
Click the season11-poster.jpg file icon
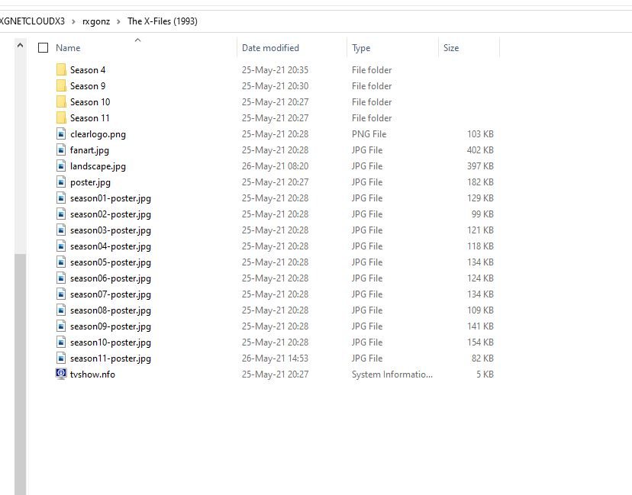click(61, 358)
